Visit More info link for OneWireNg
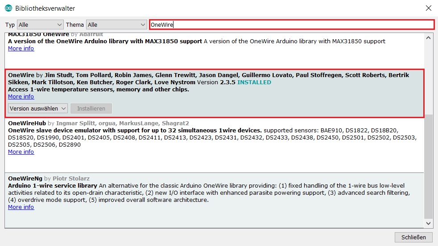Screen dimensions: 438x246 pos(21,207)
